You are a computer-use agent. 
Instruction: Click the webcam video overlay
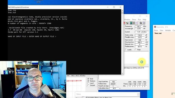click(x=33, y=79)
